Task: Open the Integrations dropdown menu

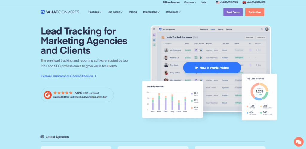Action: point(151,12)
